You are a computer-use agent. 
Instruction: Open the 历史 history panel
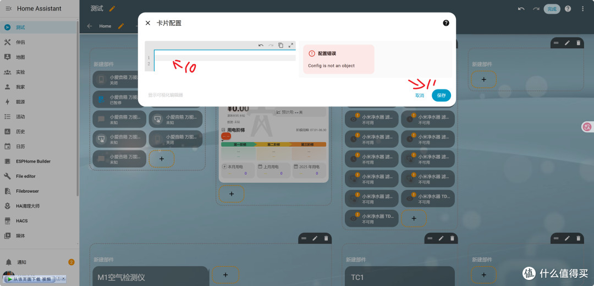(x=38, y=132)
